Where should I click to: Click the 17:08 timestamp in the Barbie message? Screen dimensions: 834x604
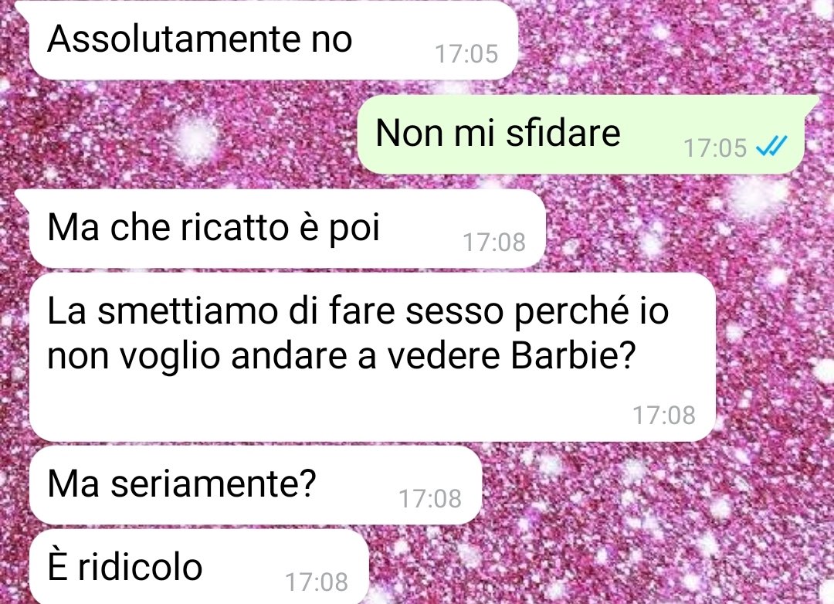coord(664,415)
